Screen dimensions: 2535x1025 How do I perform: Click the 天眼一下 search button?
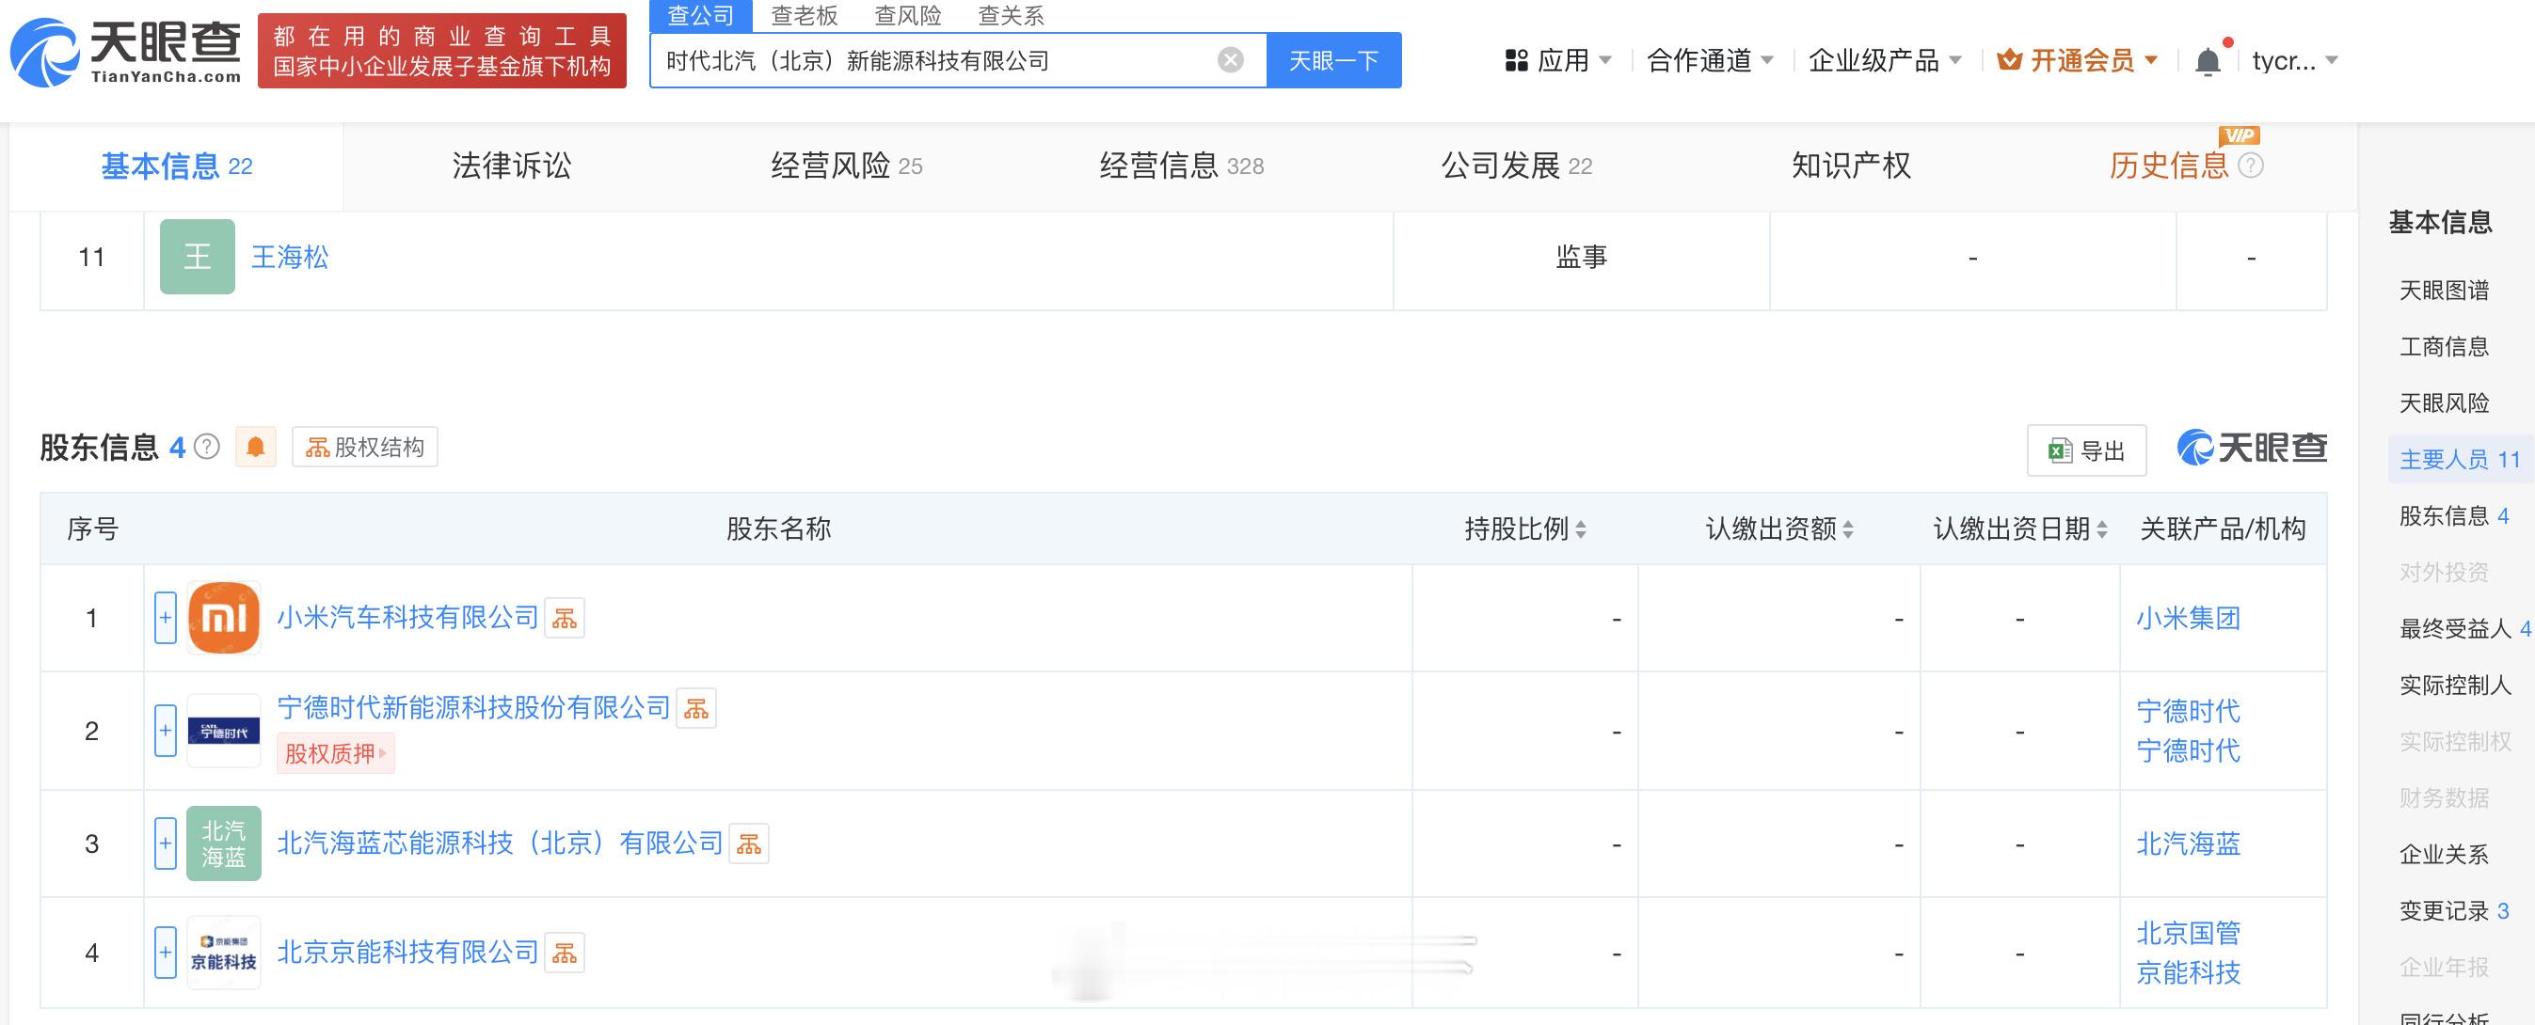[x=1333, y=61]
